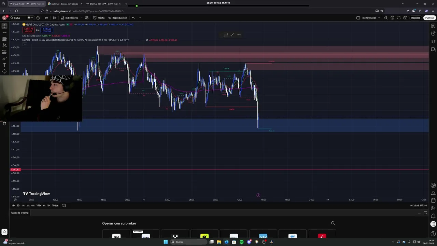This screenshot has height=246, width=437.
Task: Enter fullscreen chart mode
Action: click(x=399, y=18)
